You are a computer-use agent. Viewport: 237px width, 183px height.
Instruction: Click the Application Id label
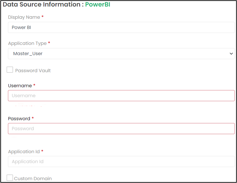[x=24, y=151]
